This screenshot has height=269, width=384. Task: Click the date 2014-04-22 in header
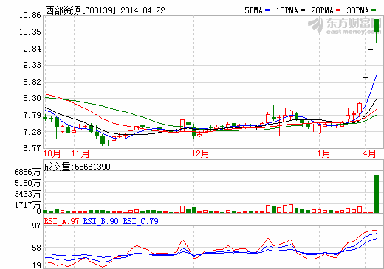[x=143, y=10]
